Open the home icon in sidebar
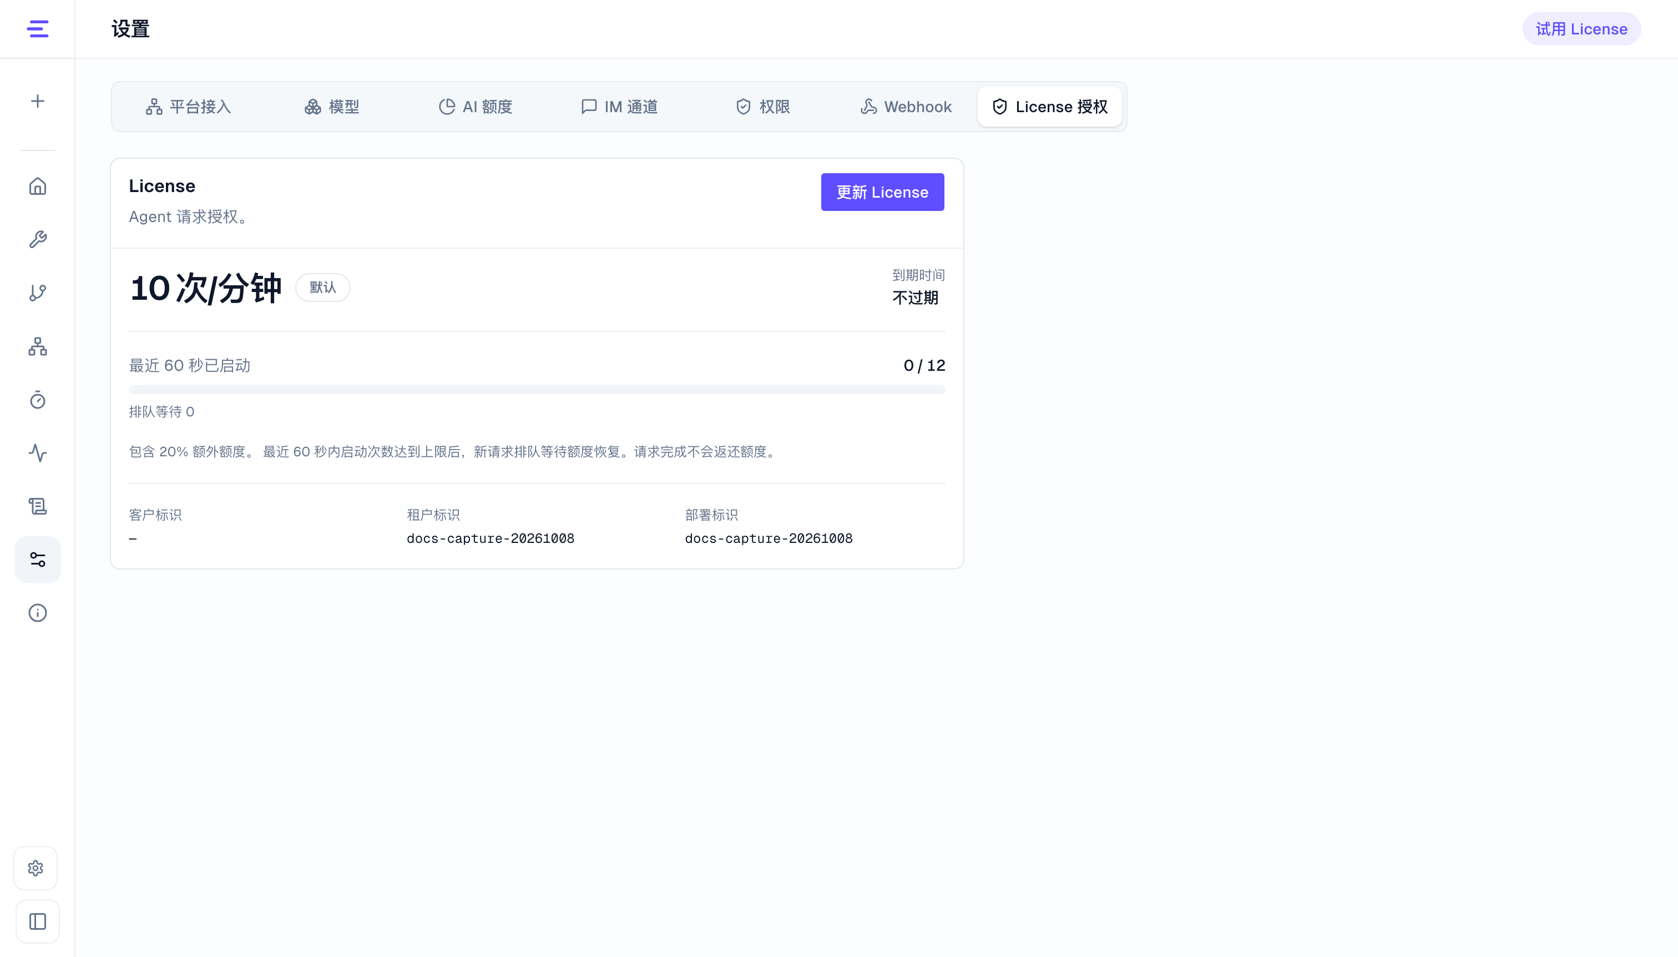 coord(37,186)
